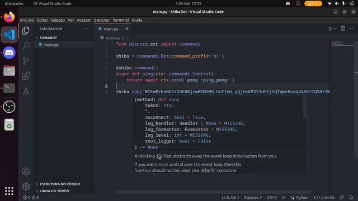358x201 pixels.
Task: Open Atividades overview
Action: pos(14,3)
